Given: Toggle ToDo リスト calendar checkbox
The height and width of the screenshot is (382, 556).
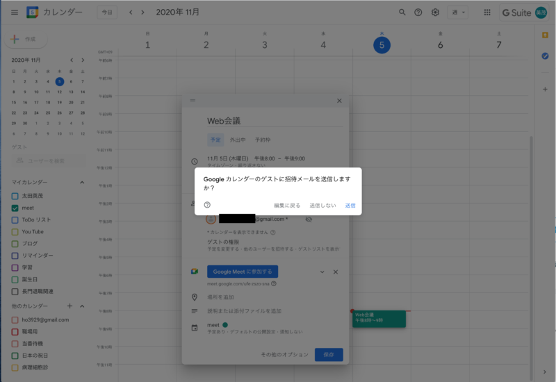Looking at the screenshot, I should [15, 219].
